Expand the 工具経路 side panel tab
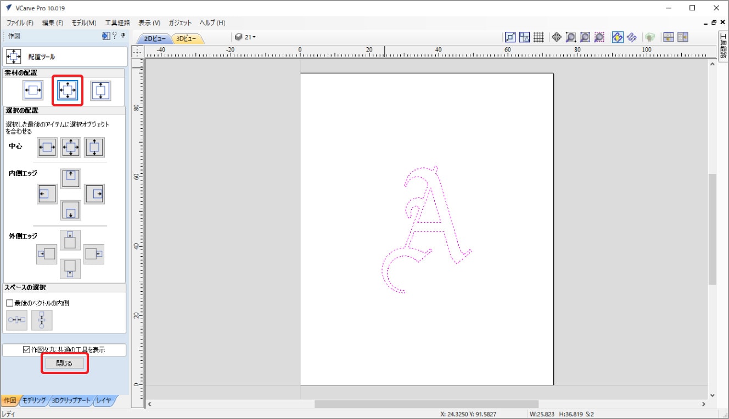 pos(723,45)
